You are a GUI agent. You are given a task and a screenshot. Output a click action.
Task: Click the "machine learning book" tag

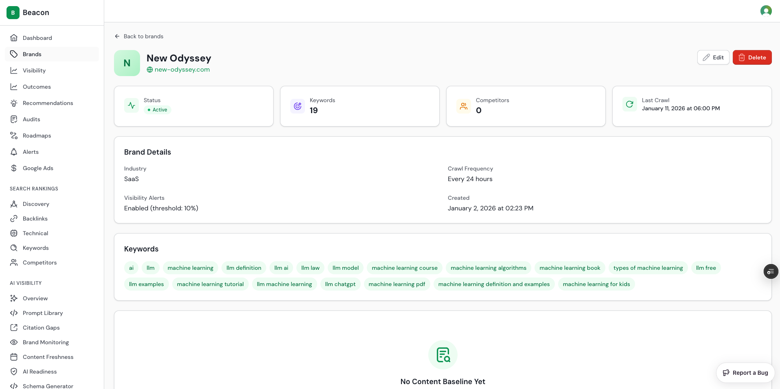[x=570, y=268]
